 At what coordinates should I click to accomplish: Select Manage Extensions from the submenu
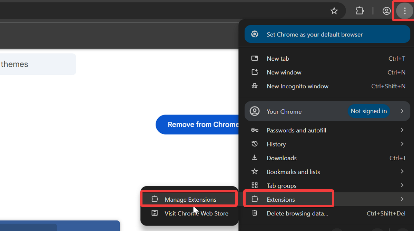coord(189,199)
